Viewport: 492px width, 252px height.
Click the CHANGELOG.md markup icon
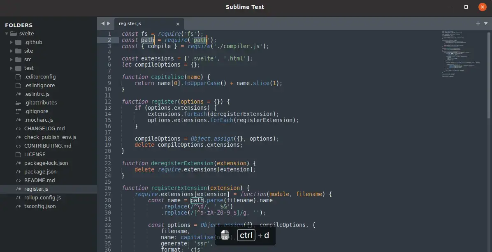[18, 129]
